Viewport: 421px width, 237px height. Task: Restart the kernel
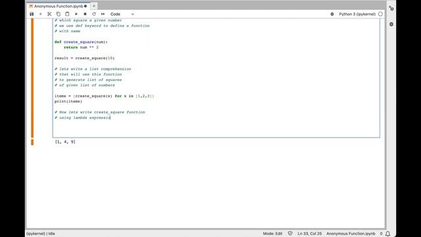(x=94, y=14)
